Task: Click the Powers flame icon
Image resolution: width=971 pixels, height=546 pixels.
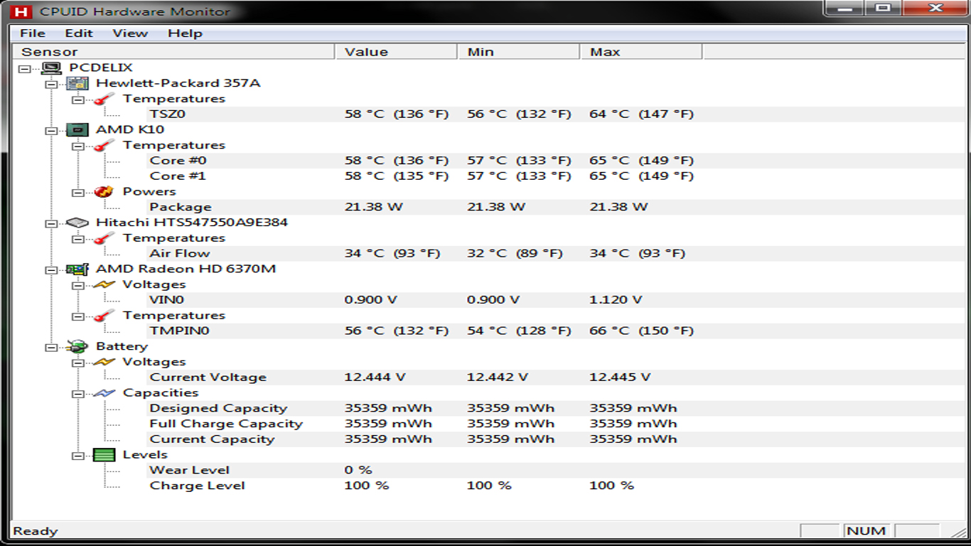Action: [104, 191]
